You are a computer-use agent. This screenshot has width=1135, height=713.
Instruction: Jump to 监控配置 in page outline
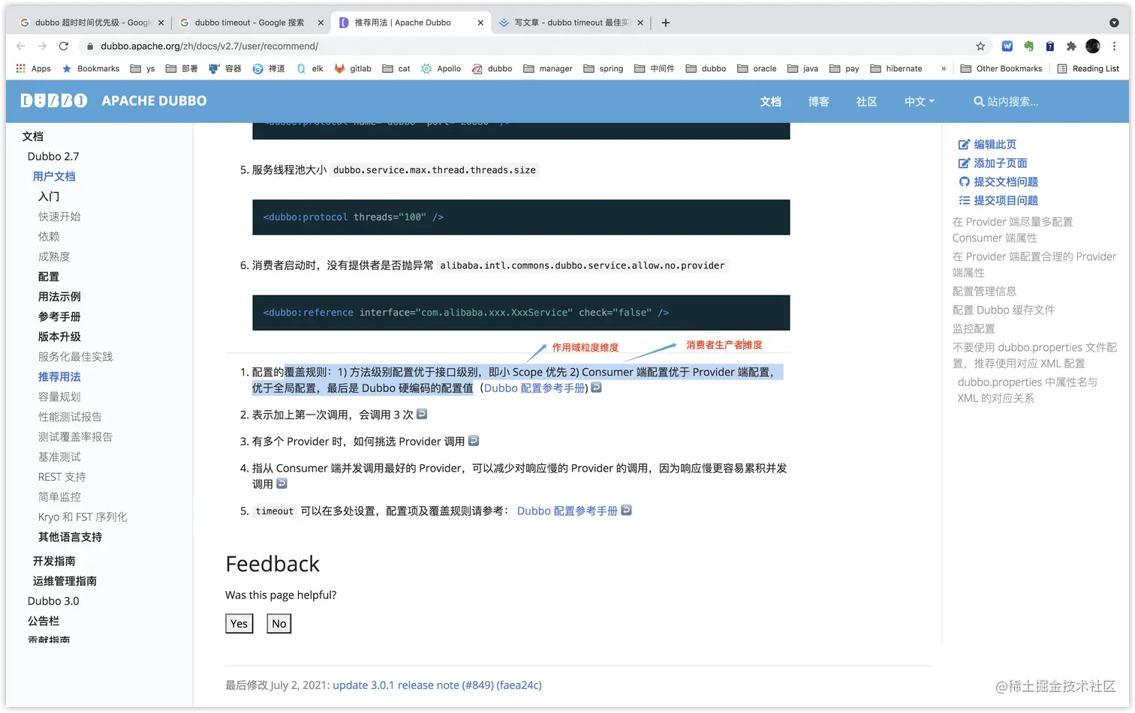tap(974, 328)
